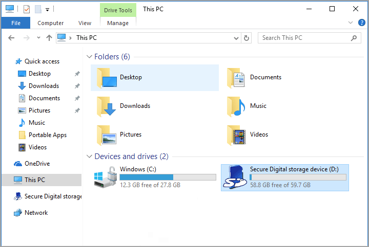Expand the ribbon using the chevron
The width and height of the screenshot is (369, 247).
point(350,23)
